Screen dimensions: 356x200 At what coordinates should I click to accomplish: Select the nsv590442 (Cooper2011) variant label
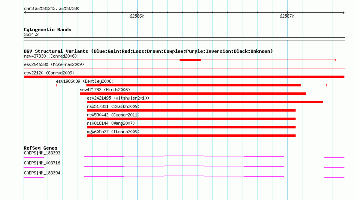tap(113, 115)
